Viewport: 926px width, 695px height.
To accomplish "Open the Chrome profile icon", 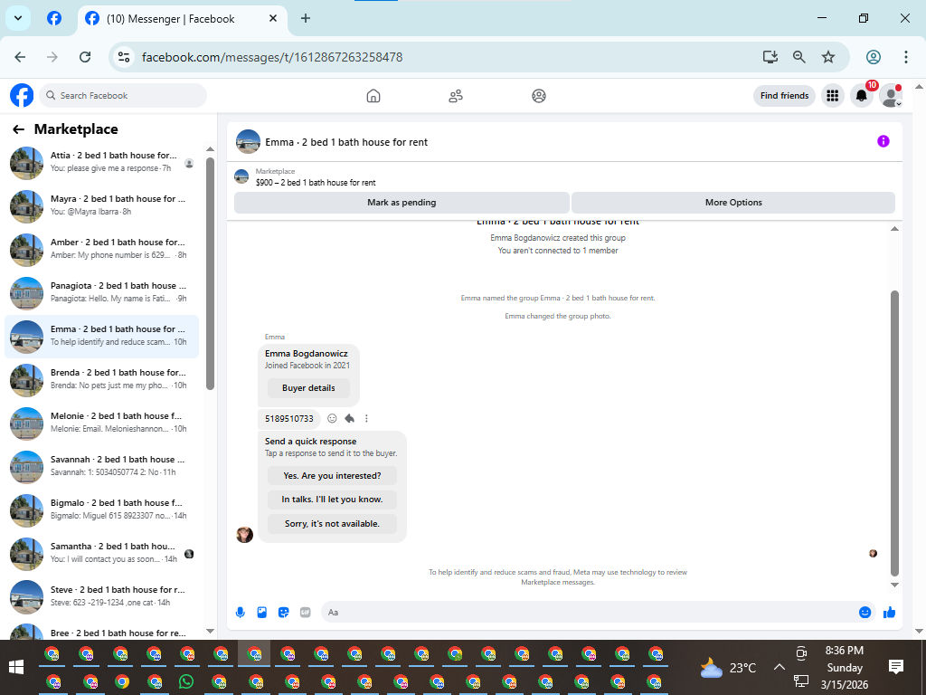I will 874,57.
